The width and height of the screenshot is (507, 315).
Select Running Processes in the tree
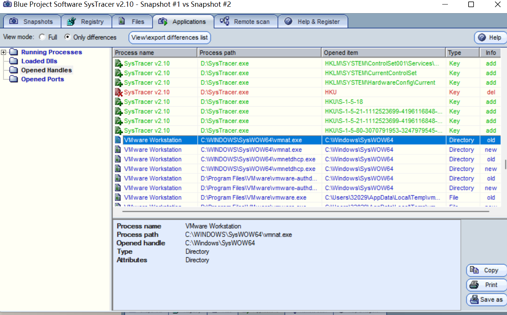(x=52, y=52)
